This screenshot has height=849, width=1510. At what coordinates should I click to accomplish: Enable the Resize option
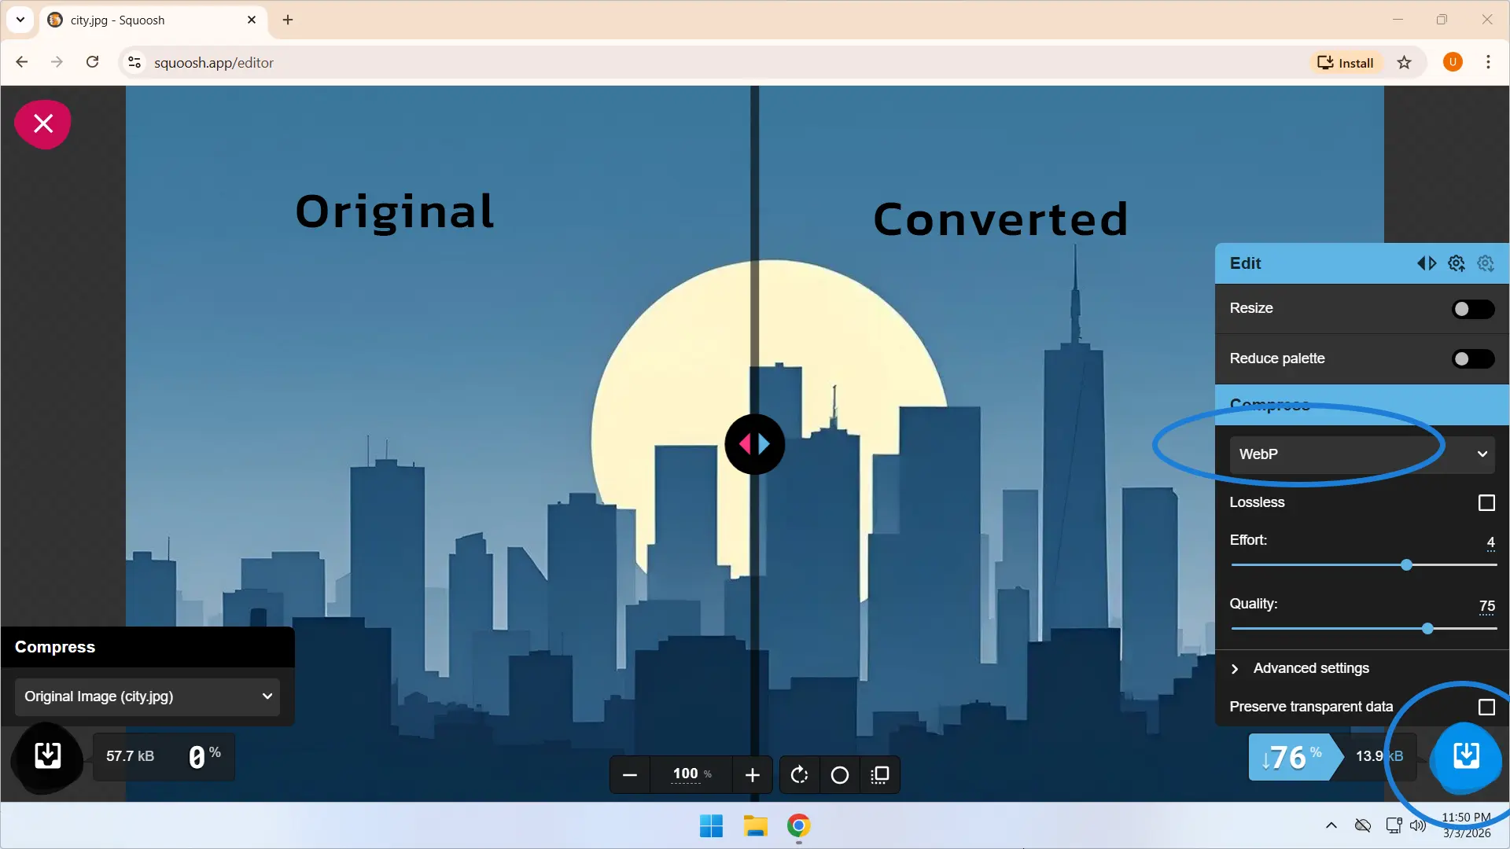[x=1471, y=309]
